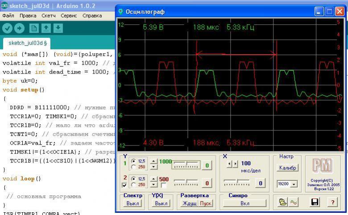The width and height of the screenshot is (348, 215).
Task: Increase channel 2 scale with up arrow
Action: 154,179
